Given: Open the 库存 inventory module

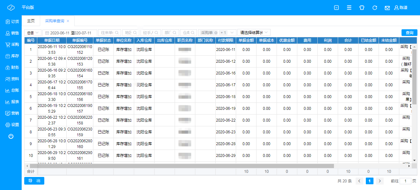Looking at the screenshot, I should [x=12, y=56].
